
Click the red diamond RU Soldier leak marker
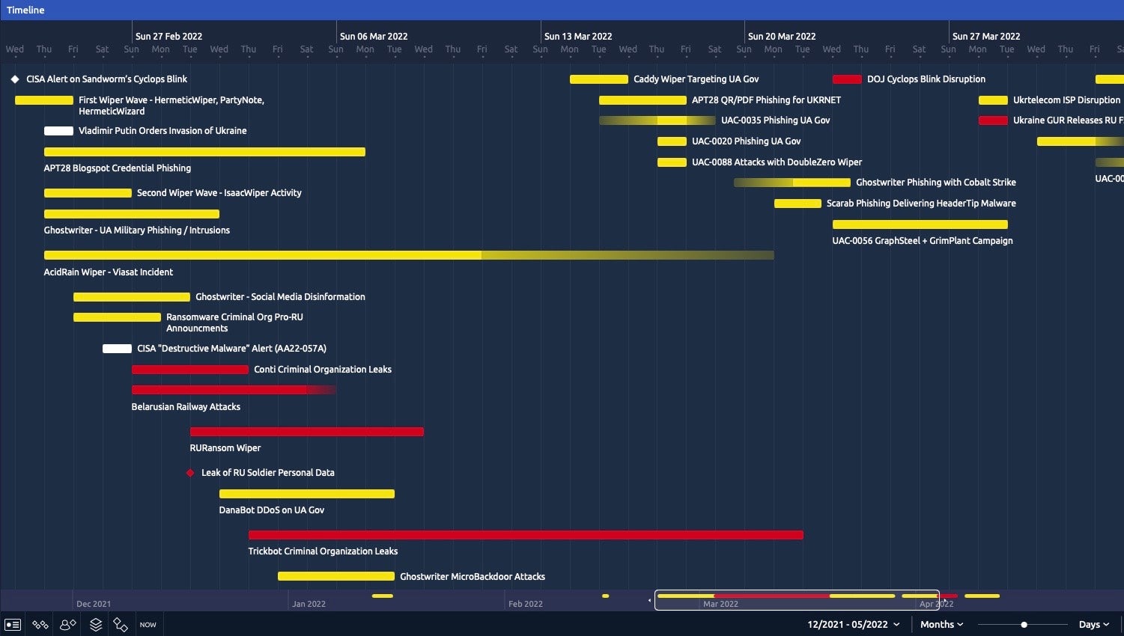[x=190, y=473]
